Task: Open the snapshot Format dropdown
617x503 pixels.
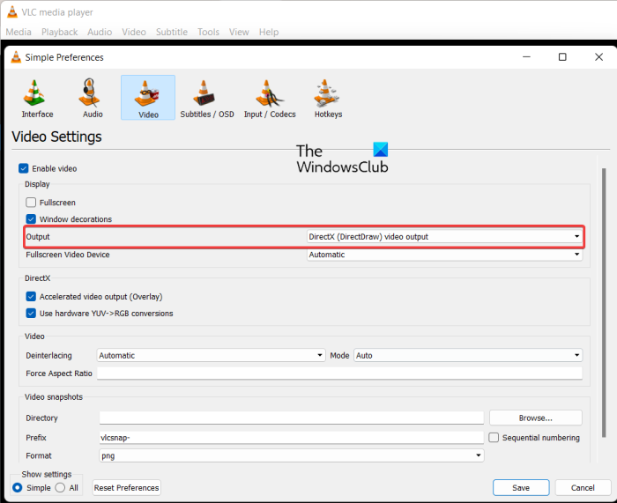Action: (x=292, y=455)
